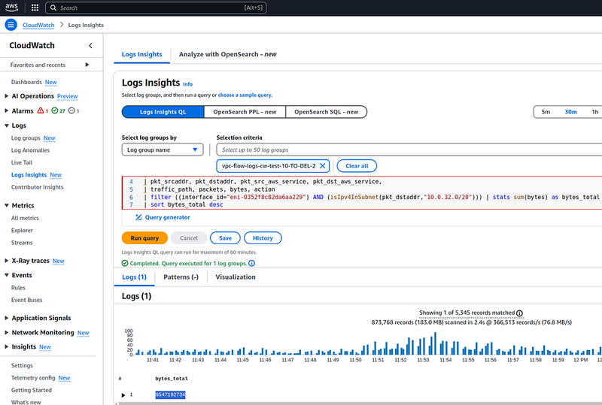Set time range to 1h

pyautogui.click(x=594, y=112)
